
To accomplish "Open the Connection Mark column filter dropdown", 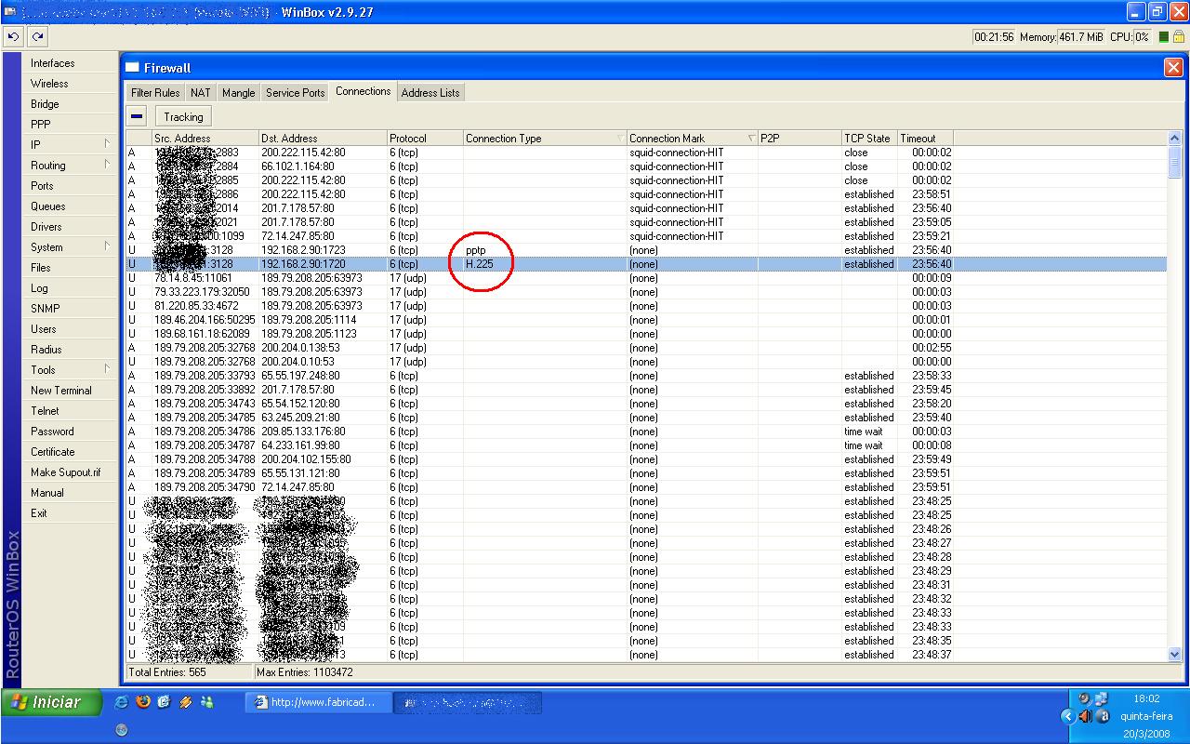I will 751,139.
